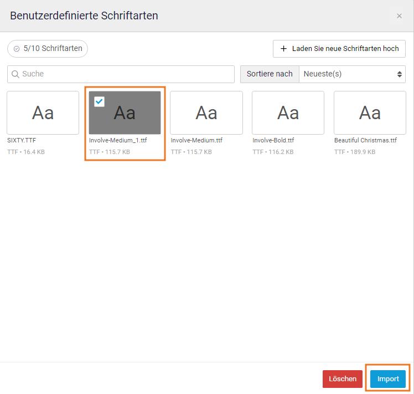Click the blue Import button

388,379
